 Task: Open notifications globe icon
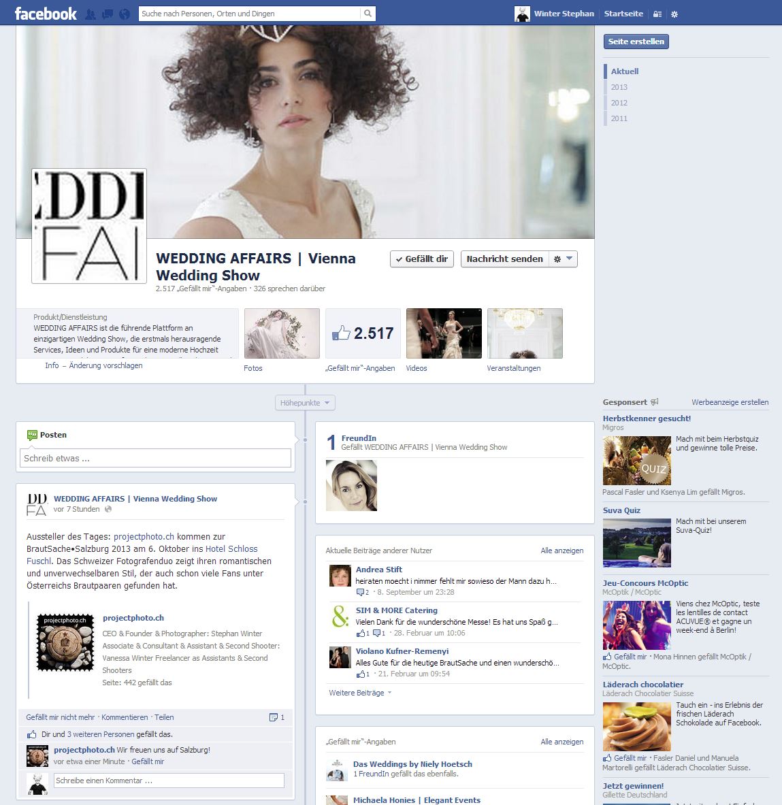[x=124, y=14]
